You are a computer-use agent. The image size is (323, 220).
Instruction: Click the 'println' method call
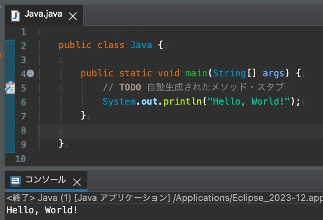[x=182, y=101]
